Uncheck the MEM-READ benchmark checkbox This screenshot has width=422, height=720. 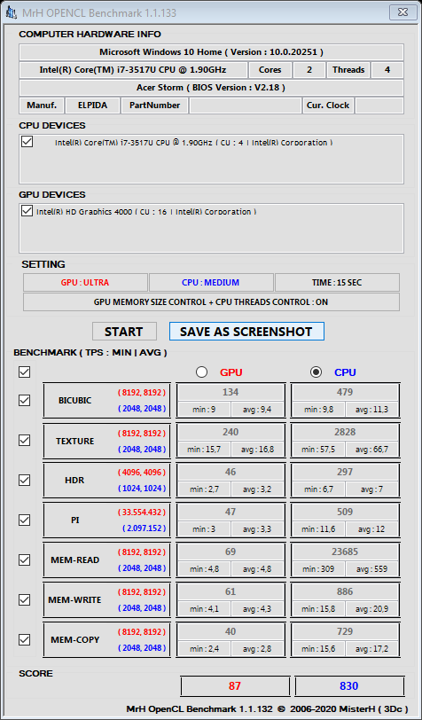point(24,560)
